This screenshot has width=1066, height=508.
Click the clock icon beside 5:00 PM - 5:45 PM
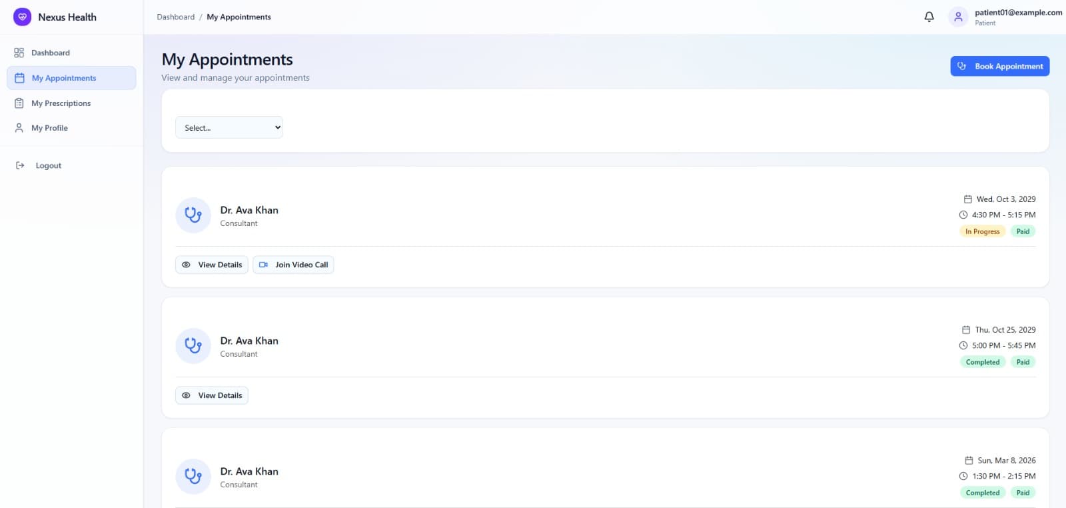coord(963,345)
